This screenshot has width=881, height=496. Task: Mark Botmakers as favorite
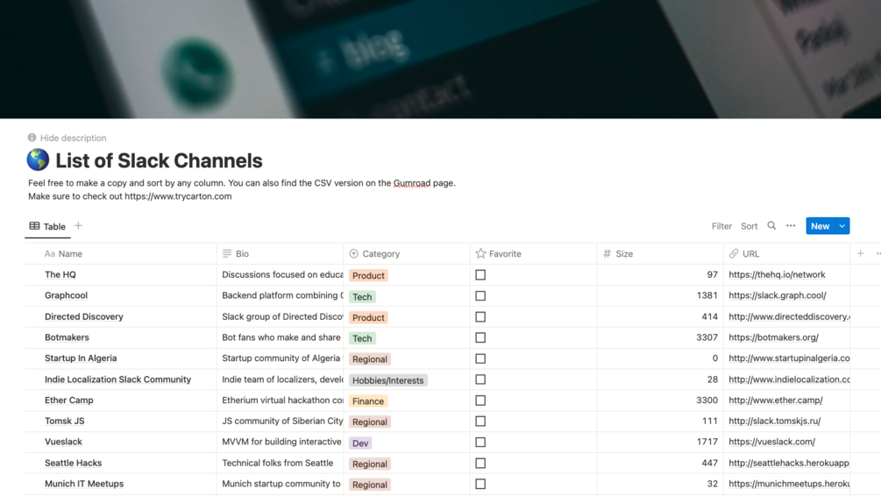pos(480,337)
